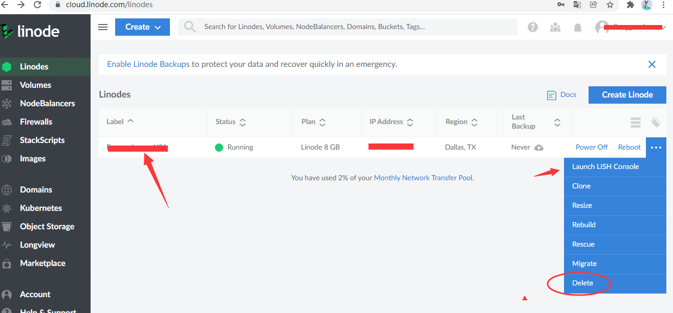Select Rebuild from the actions menu
This screenshot has width=673, height=313.
pos(615,225)
